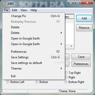Minimize the AWC window
Screen dimensions: 95x95
point(71,3)
